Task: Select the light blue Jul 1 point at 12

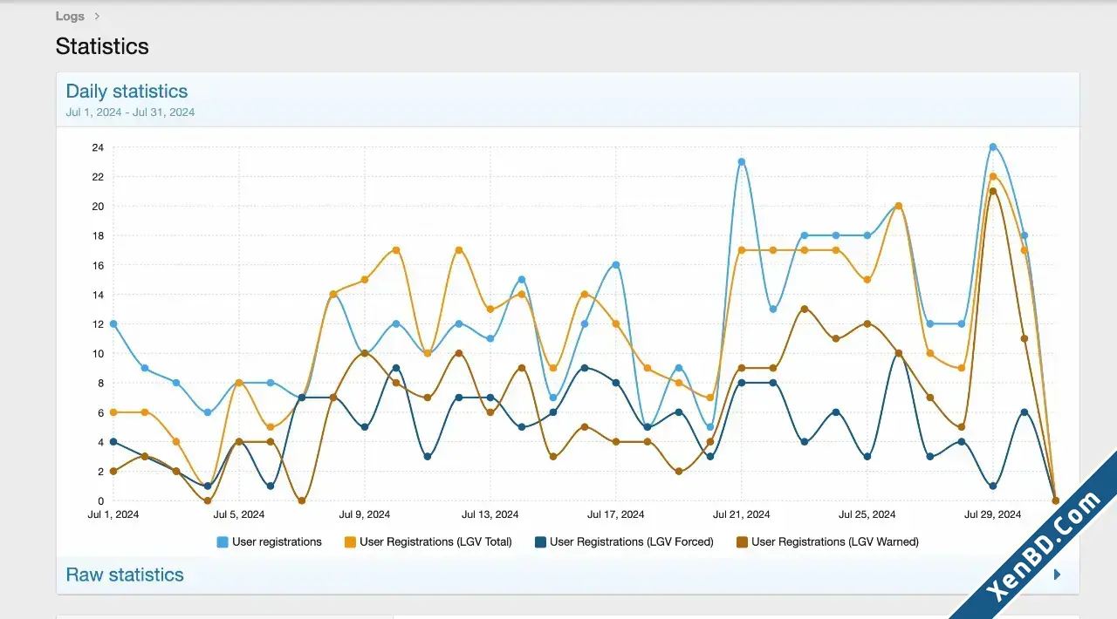Action: tap(113, 324)
